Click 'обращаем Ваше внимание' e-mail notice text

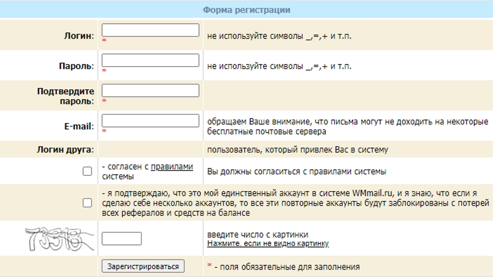point(348,126)
